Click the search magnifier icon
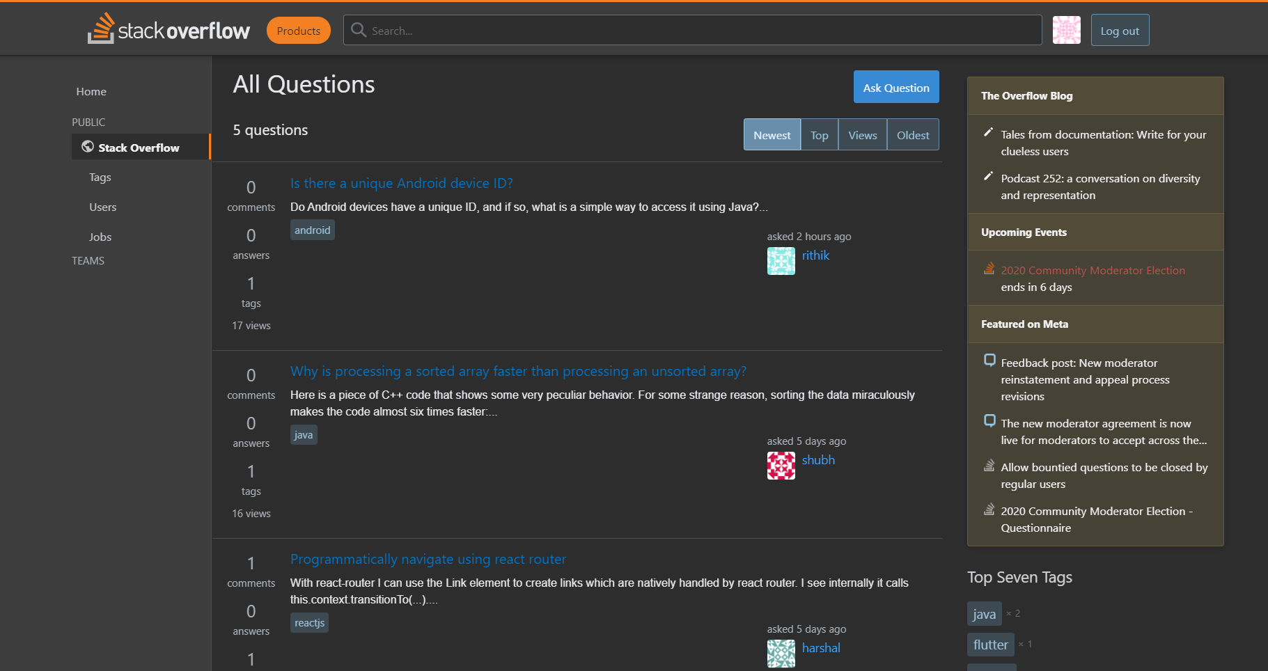The image size is (1268, 671). pyautogui.click(x=358, y=30)
